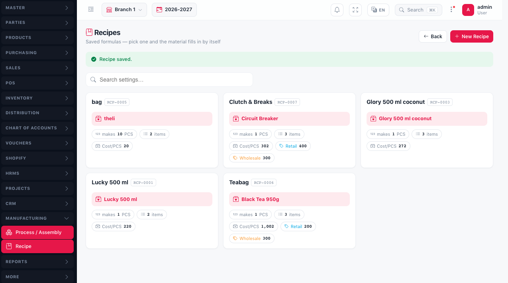Create a New Recipe

coord(472,36)
